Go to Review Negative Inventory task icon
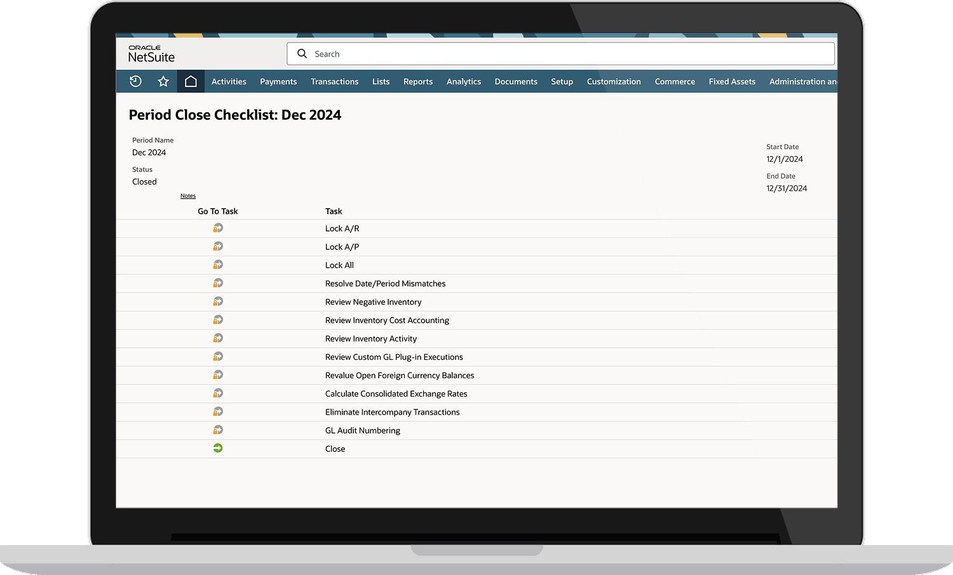This screenshot has height=575, width=953. tap(218, 301)
